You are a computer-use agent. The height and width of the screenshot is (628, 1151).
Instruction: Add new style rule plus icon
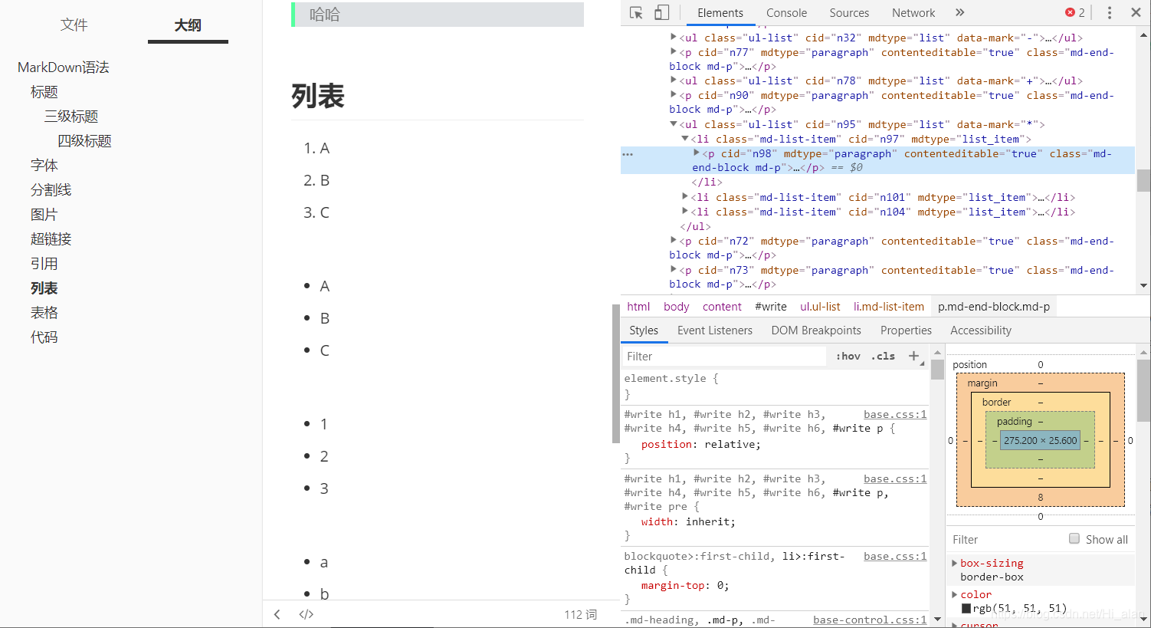[x=913, y=356]
